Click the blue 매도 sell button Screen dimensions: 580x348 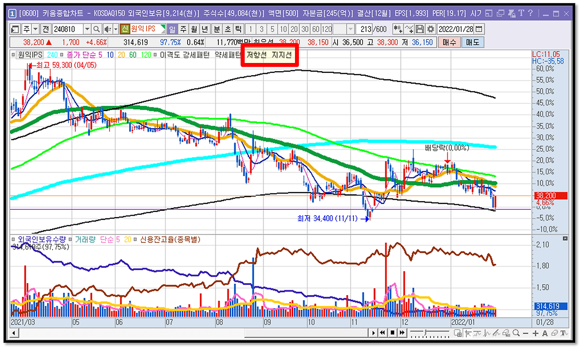pyautogui.click(x=473, y=43)
